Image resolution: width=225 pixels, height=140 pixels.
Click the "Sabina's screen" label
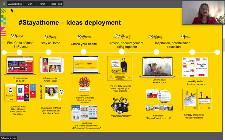click(x=9, y=138)
